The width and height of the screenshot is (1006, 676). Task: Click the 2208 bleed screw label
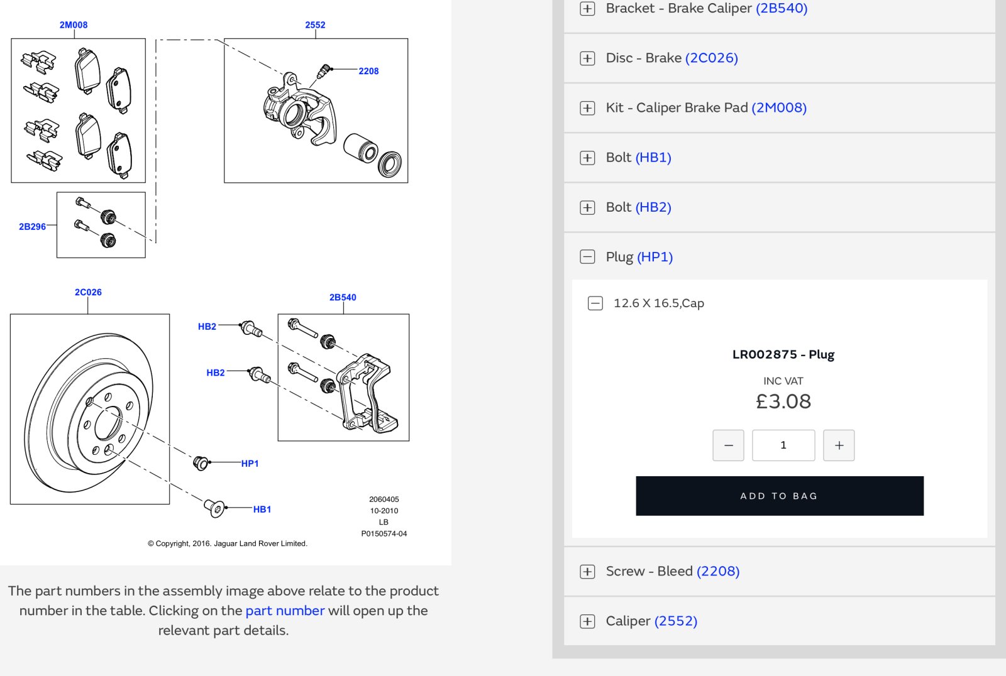[368, 71]
